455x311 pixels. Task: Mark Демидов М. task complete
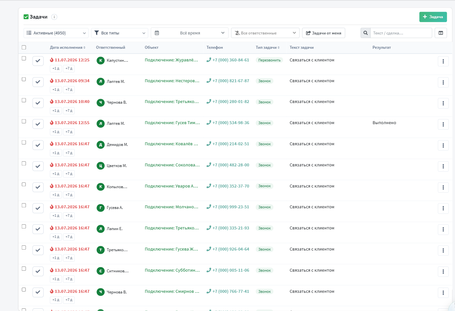tap(38, 145)
